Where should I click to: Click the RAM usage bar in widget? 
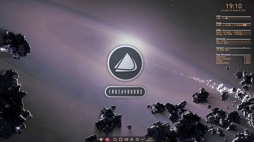point(247,25)
